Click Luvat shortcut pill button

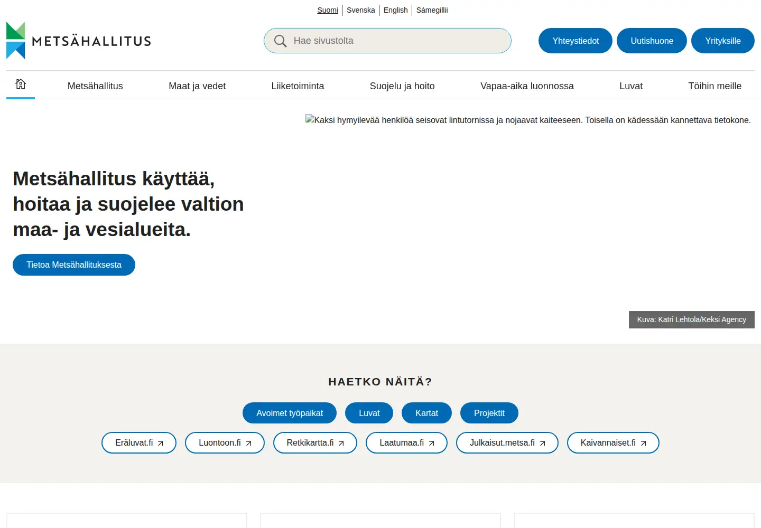click(x=369, y=413)
